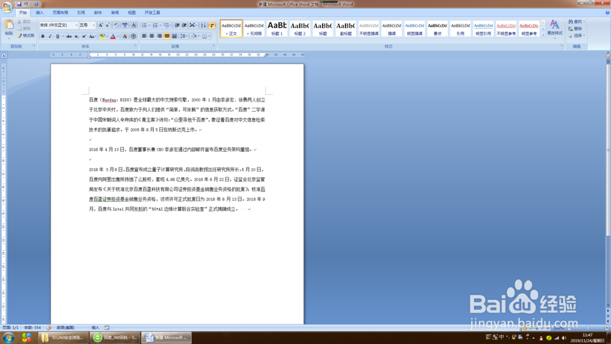Expand the paragraph dialog launcher
The image size is (611, 344).
tap(214, 46)
